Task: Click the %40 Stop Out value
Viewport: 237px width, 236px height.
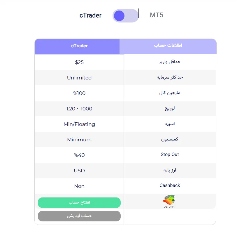Action: [79, 155]
